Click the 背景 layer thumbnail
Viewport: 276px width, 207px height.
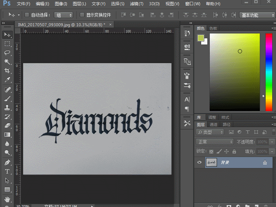211,162
